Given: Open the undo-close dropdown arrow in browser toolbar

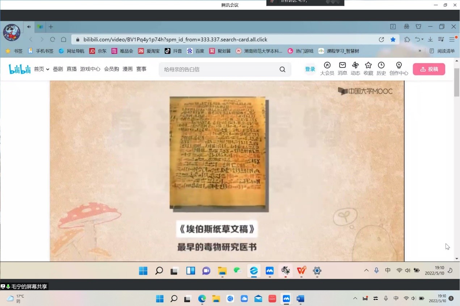Looking at the screenshot, I should pos(422,39).
